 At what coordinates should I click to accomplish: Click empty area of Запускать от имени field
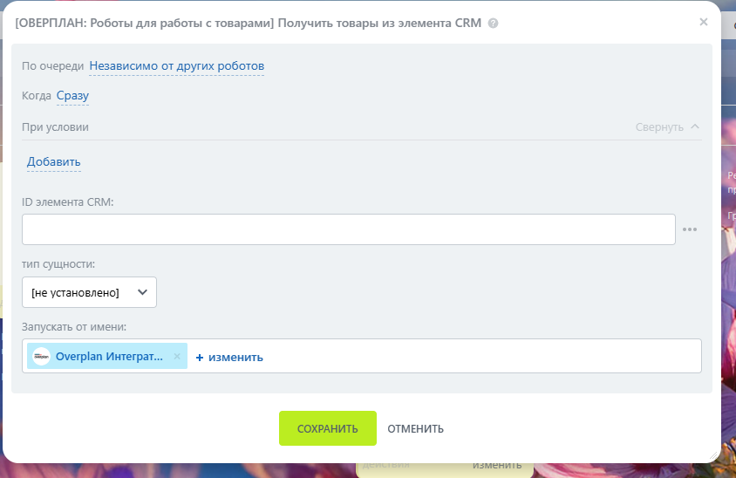[x=480, y=356]
